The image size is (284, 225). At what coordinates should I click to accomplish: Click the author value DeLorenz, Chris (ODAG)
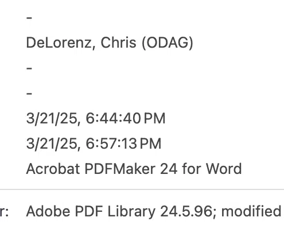coord(110,43)
